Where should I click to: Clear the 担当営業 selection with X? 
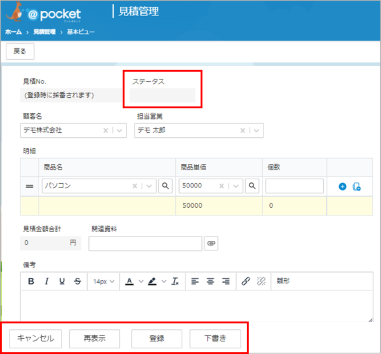[x=243, y=130]
